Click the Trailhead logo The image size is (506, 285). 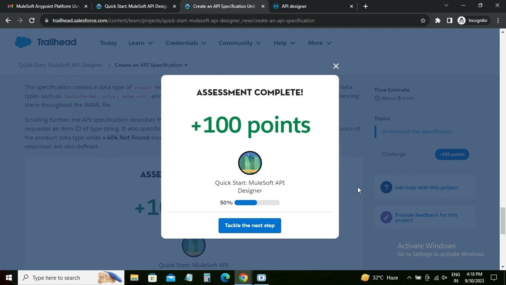(45, 42)
